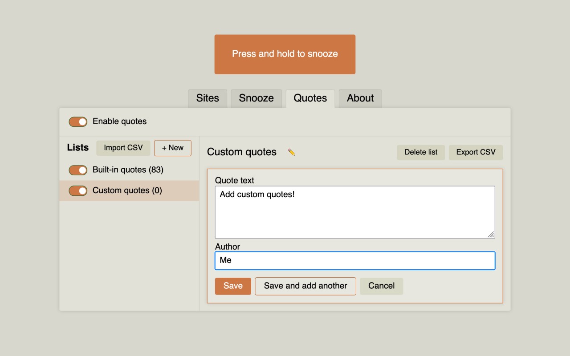Import a CSV quote list
Viewport: 570px width, 356px height.
(x=123, y=148)
